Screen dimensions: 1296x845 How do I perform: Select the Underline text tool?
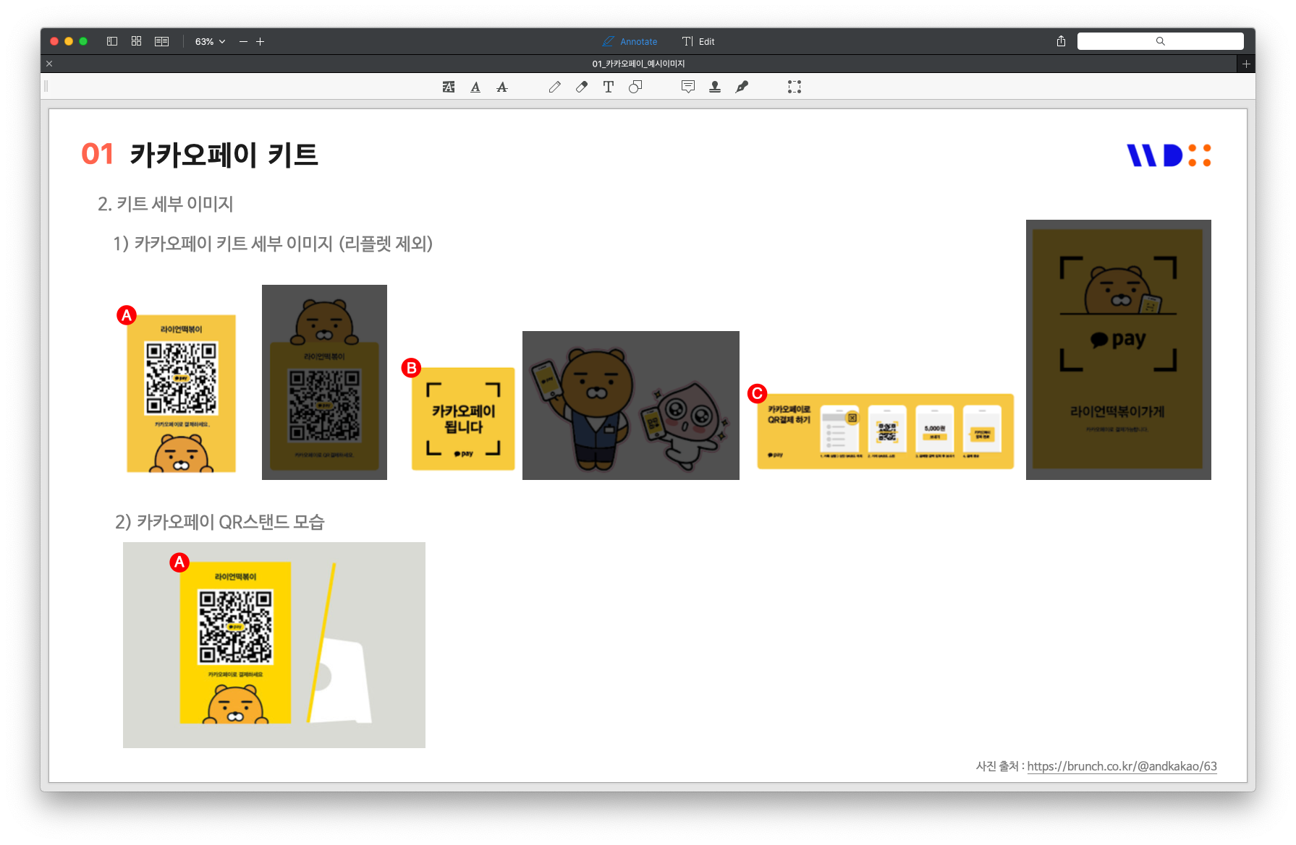pos(475,87)
